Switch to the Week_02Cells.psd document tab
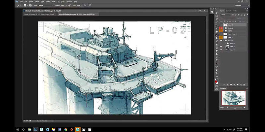 point(38,15)
